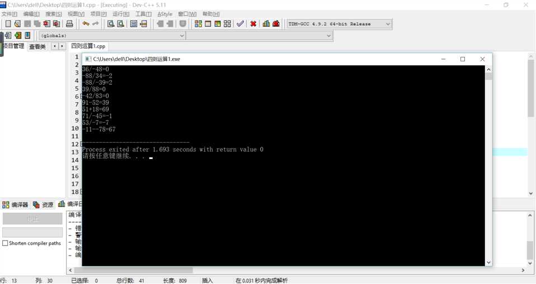The width and height of the screenshot is (536, 284).
Task: Click the Print toolbar icon
Action: [x=69, y=23]
